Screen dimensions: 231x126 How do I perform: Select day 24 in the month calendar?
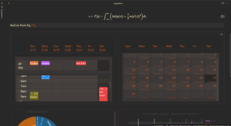point(130,86)
